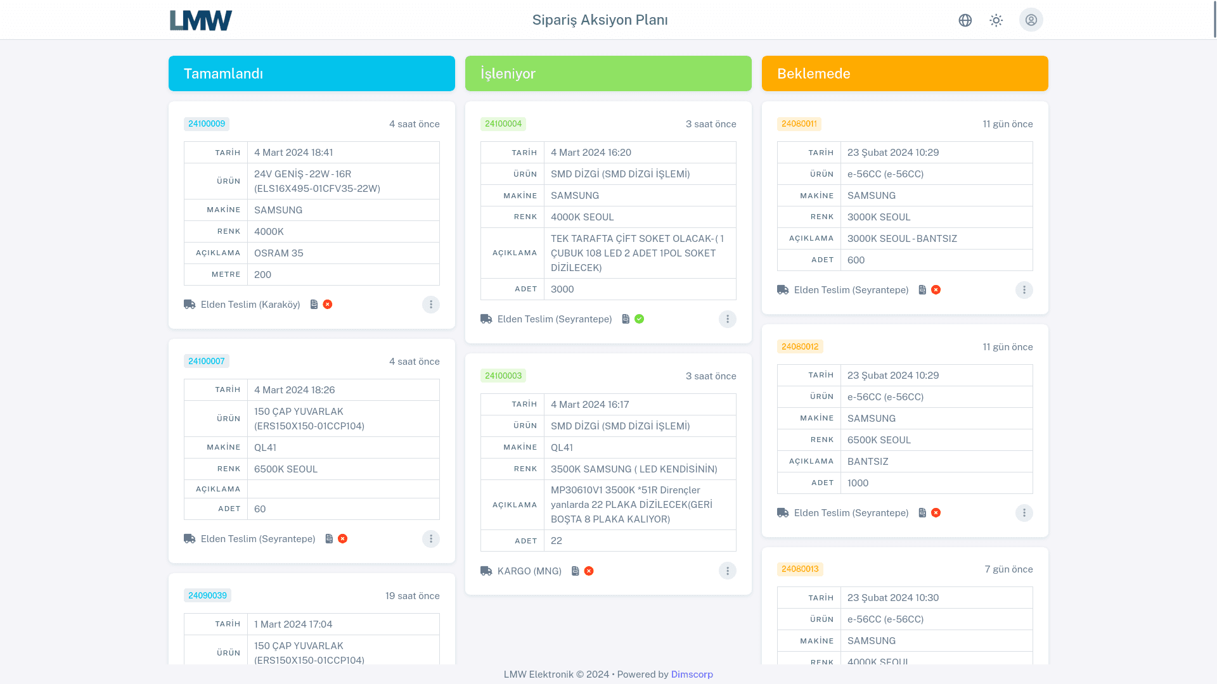Click the TARİH cell of order 24090039
The image size is (1217, 684).
click(x=228, y=624)
